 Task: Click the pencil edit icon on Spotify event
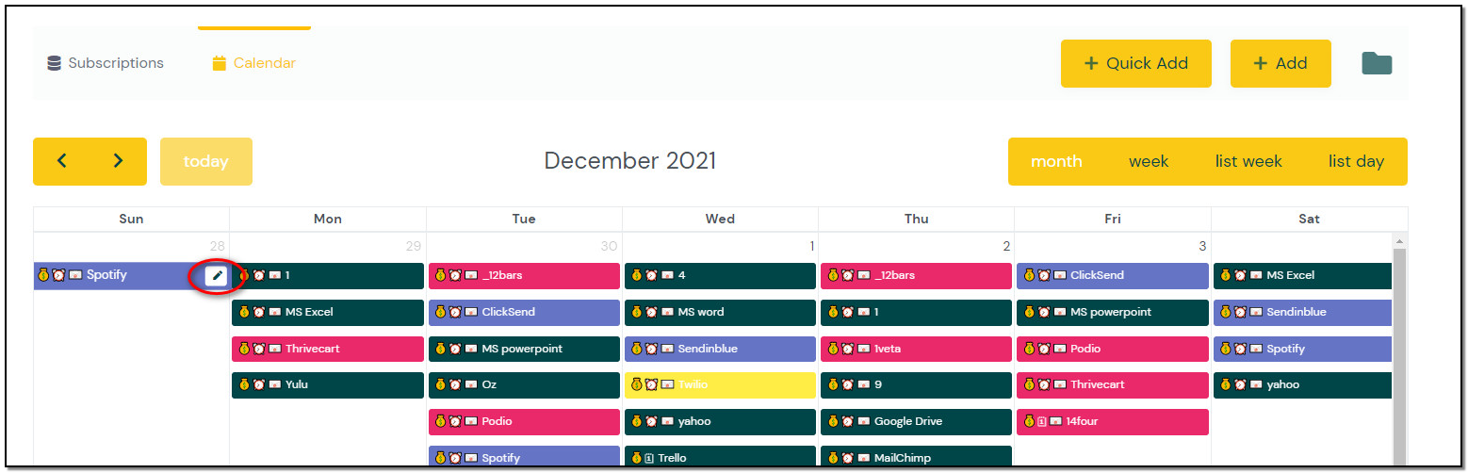(x=218, y=275)
